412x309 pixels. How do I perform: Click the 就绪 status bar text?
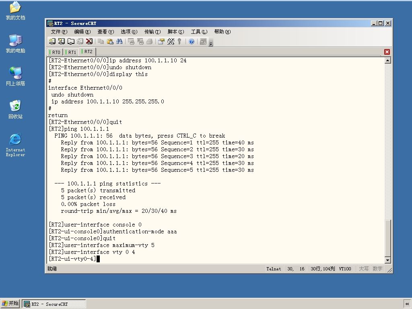click(x=52, y=268)
